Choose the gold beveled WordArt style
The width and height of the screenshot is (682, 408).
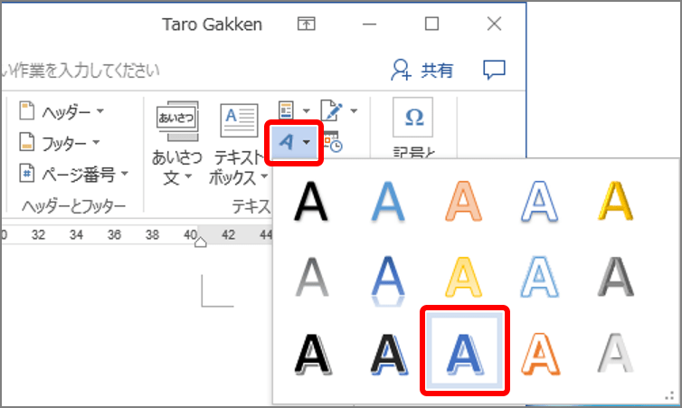(x=615, y=203)
